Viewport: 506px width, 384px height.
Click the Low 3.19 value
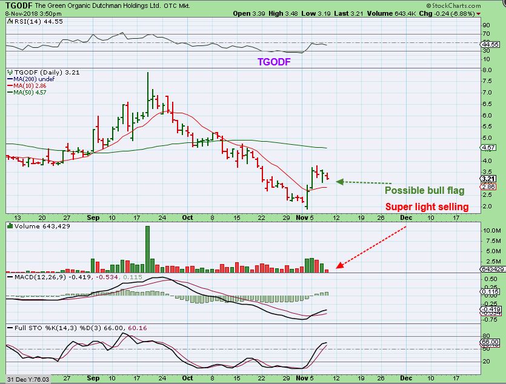point(316,13)
